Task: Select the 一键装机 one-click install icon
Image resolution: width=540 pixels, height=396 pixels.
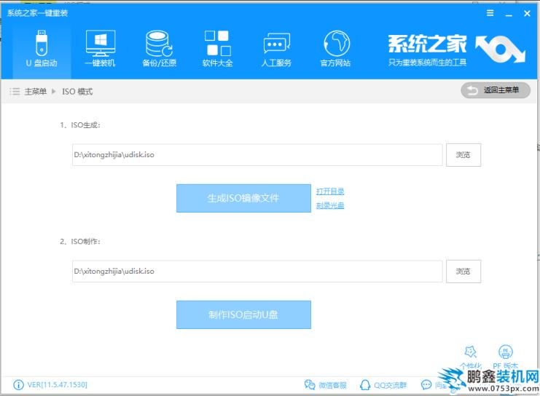Action: tap(101, 49)
